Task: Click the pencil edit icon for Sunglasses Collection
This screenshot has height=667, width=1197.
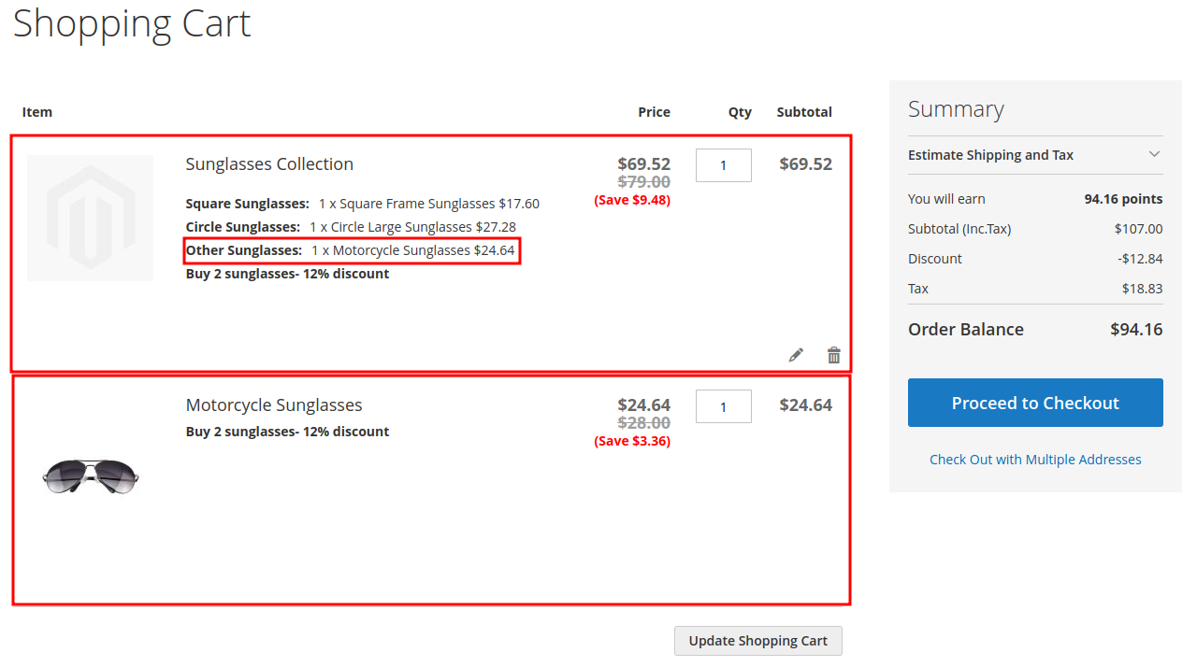Action: click(796, 355)
